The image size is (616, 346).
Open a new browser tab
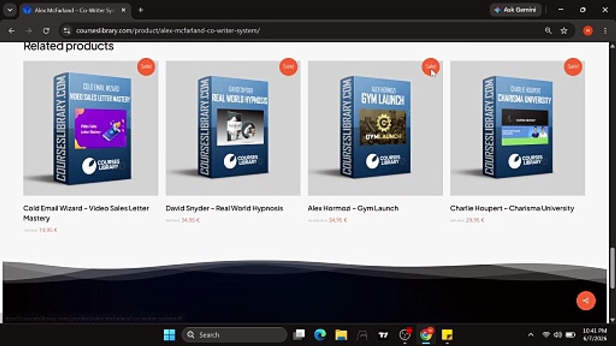pyautogui.click(x=140, y=10)
